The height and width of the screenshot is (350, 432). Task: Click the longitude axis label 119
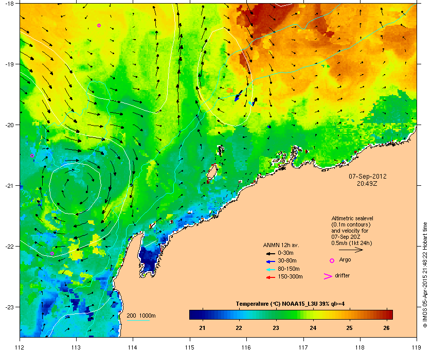[417, 347]
